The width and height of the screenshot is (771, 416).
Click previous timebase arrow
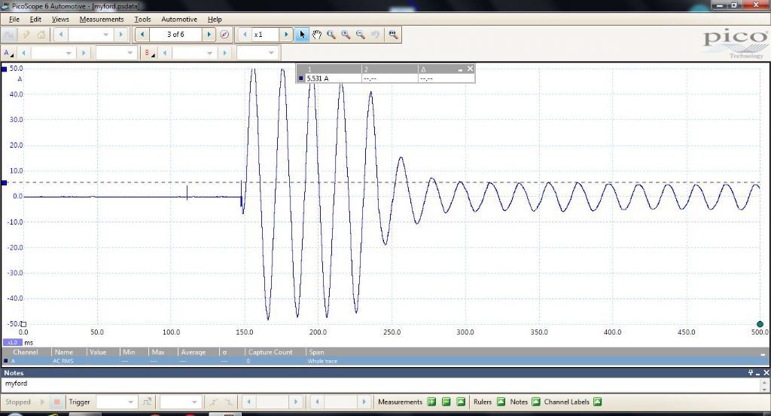(x=61, y=35)
